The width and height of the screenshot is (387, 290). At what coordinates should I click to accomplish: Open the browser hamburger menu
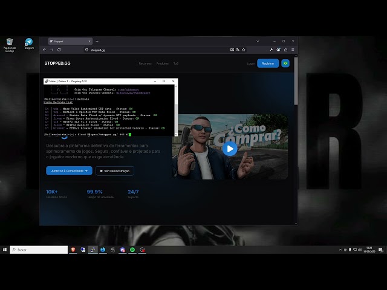[x=293, y=50]
